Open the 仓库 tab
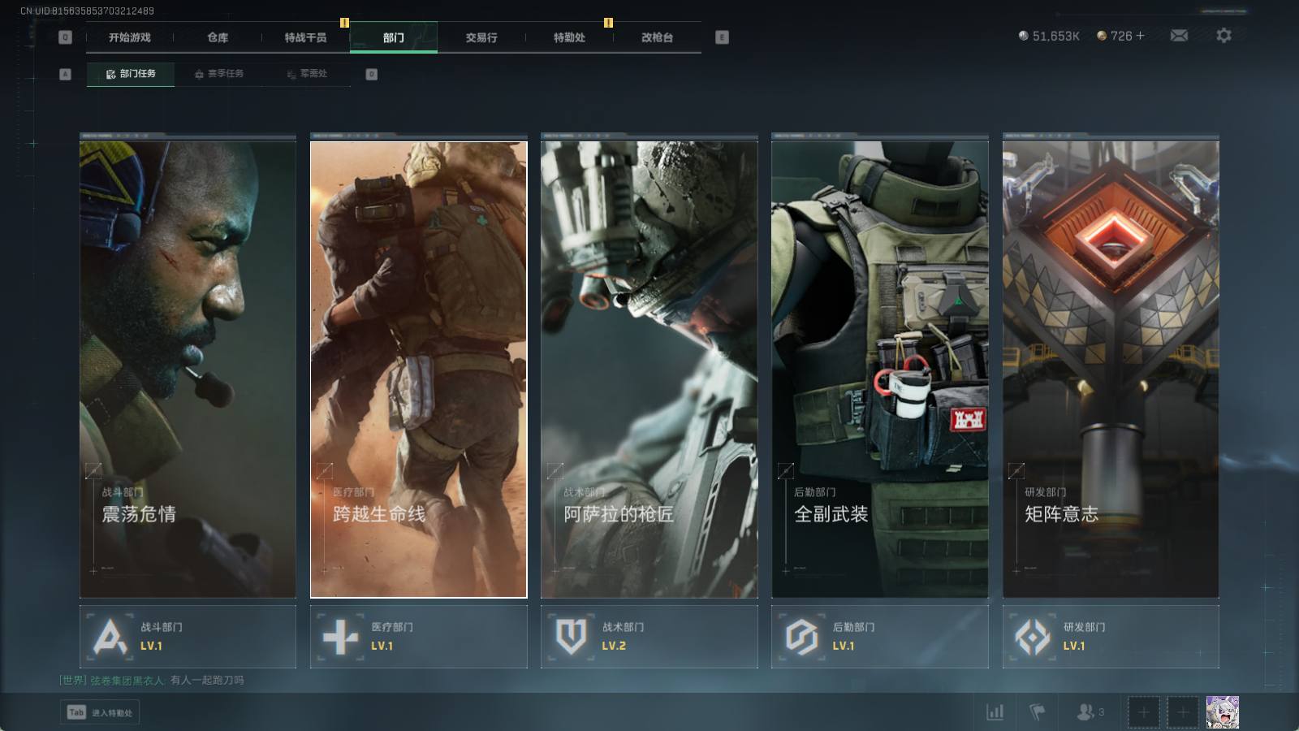The image size is (1299, 731). pos(218,37)
